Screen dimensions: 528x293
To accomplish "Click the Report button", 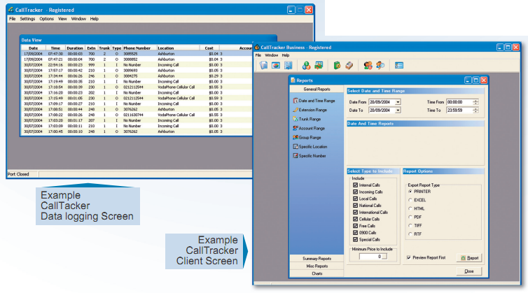I will pos(469,258).
